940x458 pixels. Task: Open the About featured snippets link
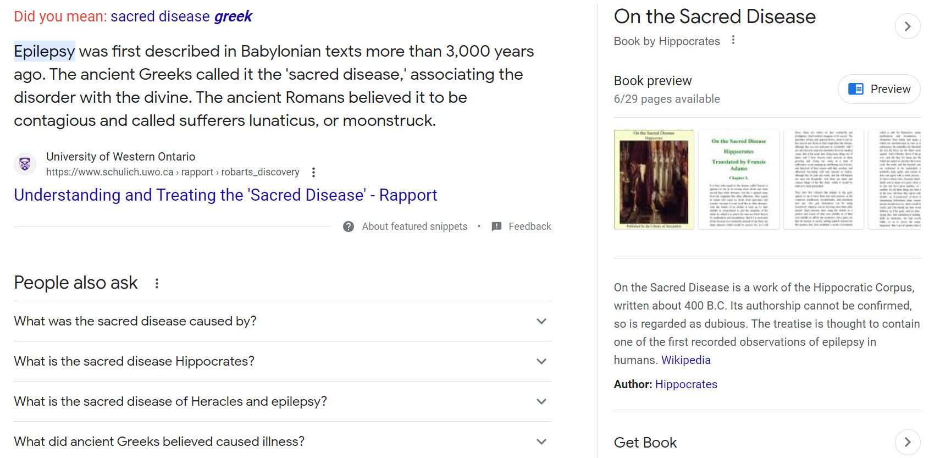tap(414, 227)
